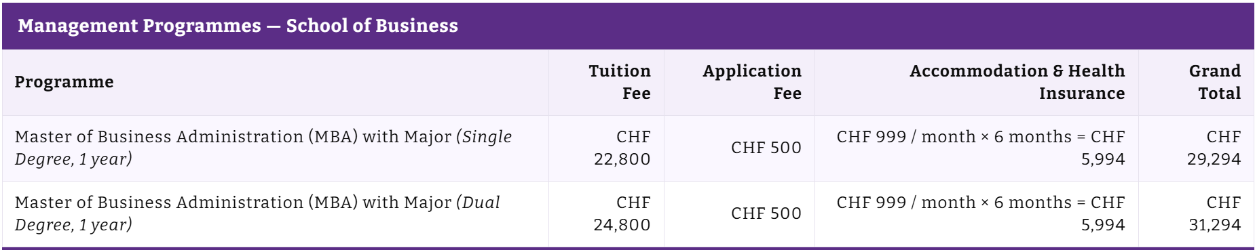This screenshot has height=250, width=1255.
Task: Select the MBA Single Degree programme name
Action: (263, 148)
